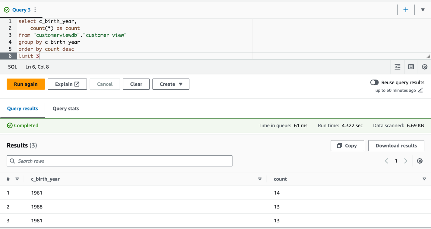Select the Query results tab
The width and height of the screenshot is (431, 229).
pos(23,109)
